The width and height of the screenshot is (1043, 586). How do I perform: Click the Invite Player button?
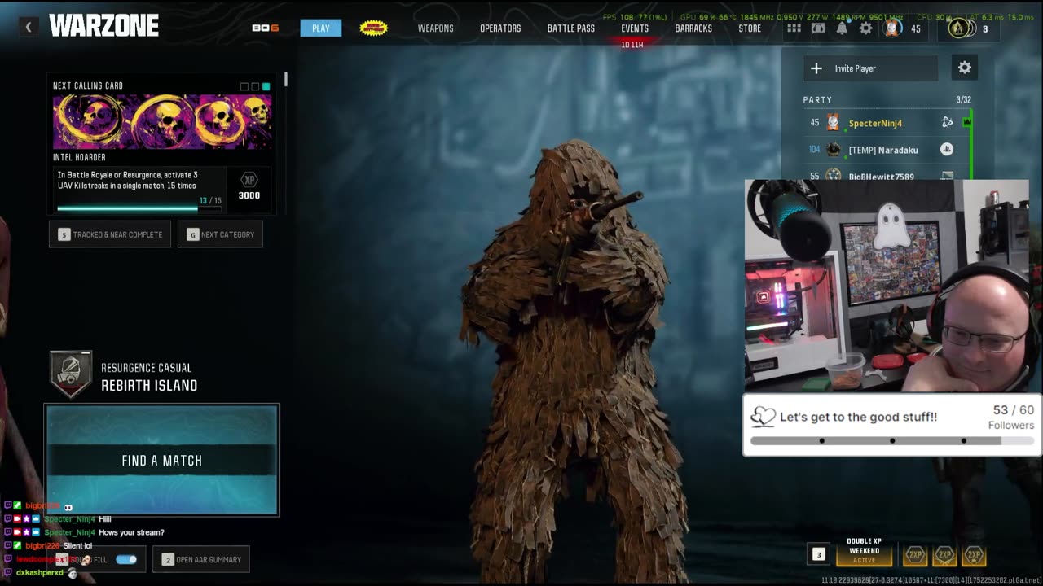tap(869, 68)
